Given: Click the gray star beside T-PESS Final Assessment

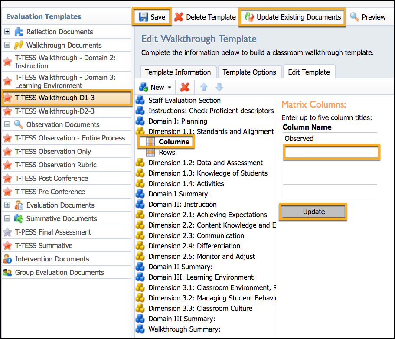Looking at the screenshot, I should tap(7, 232).
